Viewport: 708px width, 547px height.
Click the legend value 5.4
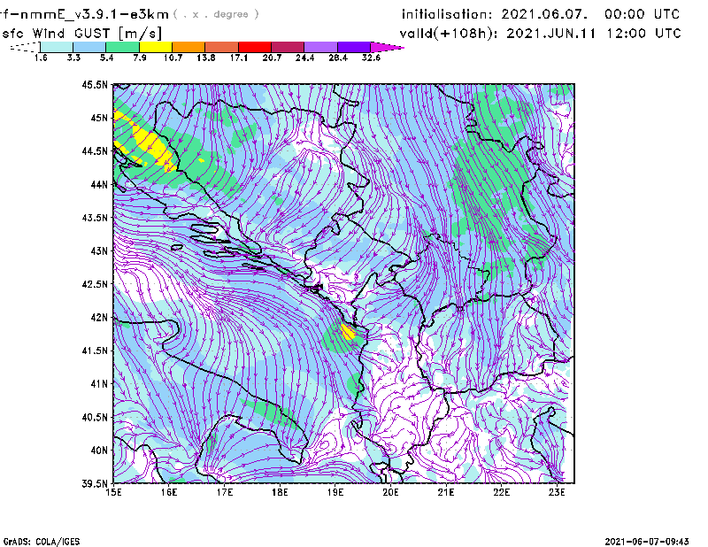(x=106, y=58)
